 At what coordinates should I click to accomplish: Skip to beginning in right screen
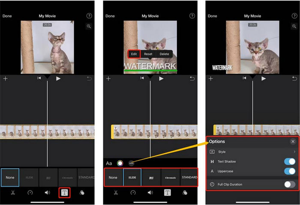click(x=244, y=78)
